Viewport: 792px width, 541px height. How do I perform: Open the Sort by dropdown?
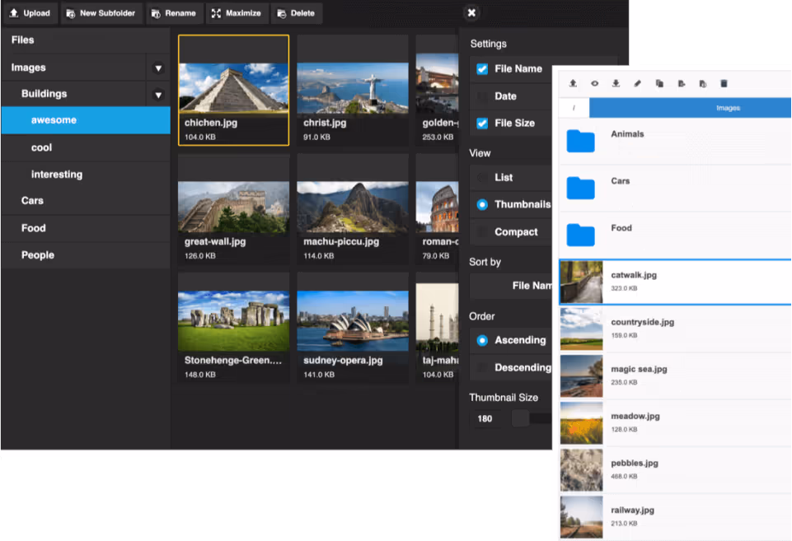(x=511, y=286)
